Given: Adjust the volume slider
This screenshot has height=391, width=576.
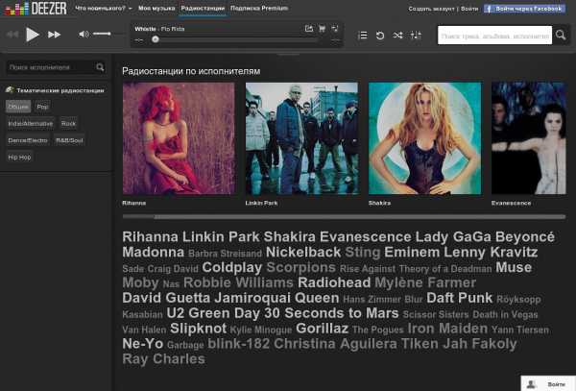Looking at the screenshot, I should click(x=107, y=34).
